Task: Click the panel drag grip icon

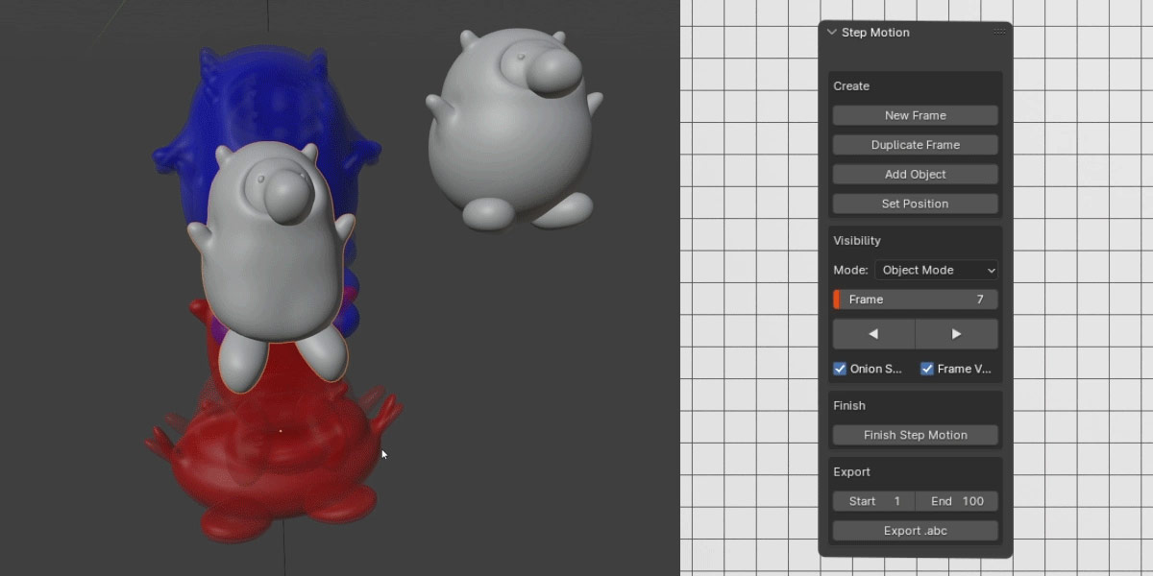Action: 999,32
